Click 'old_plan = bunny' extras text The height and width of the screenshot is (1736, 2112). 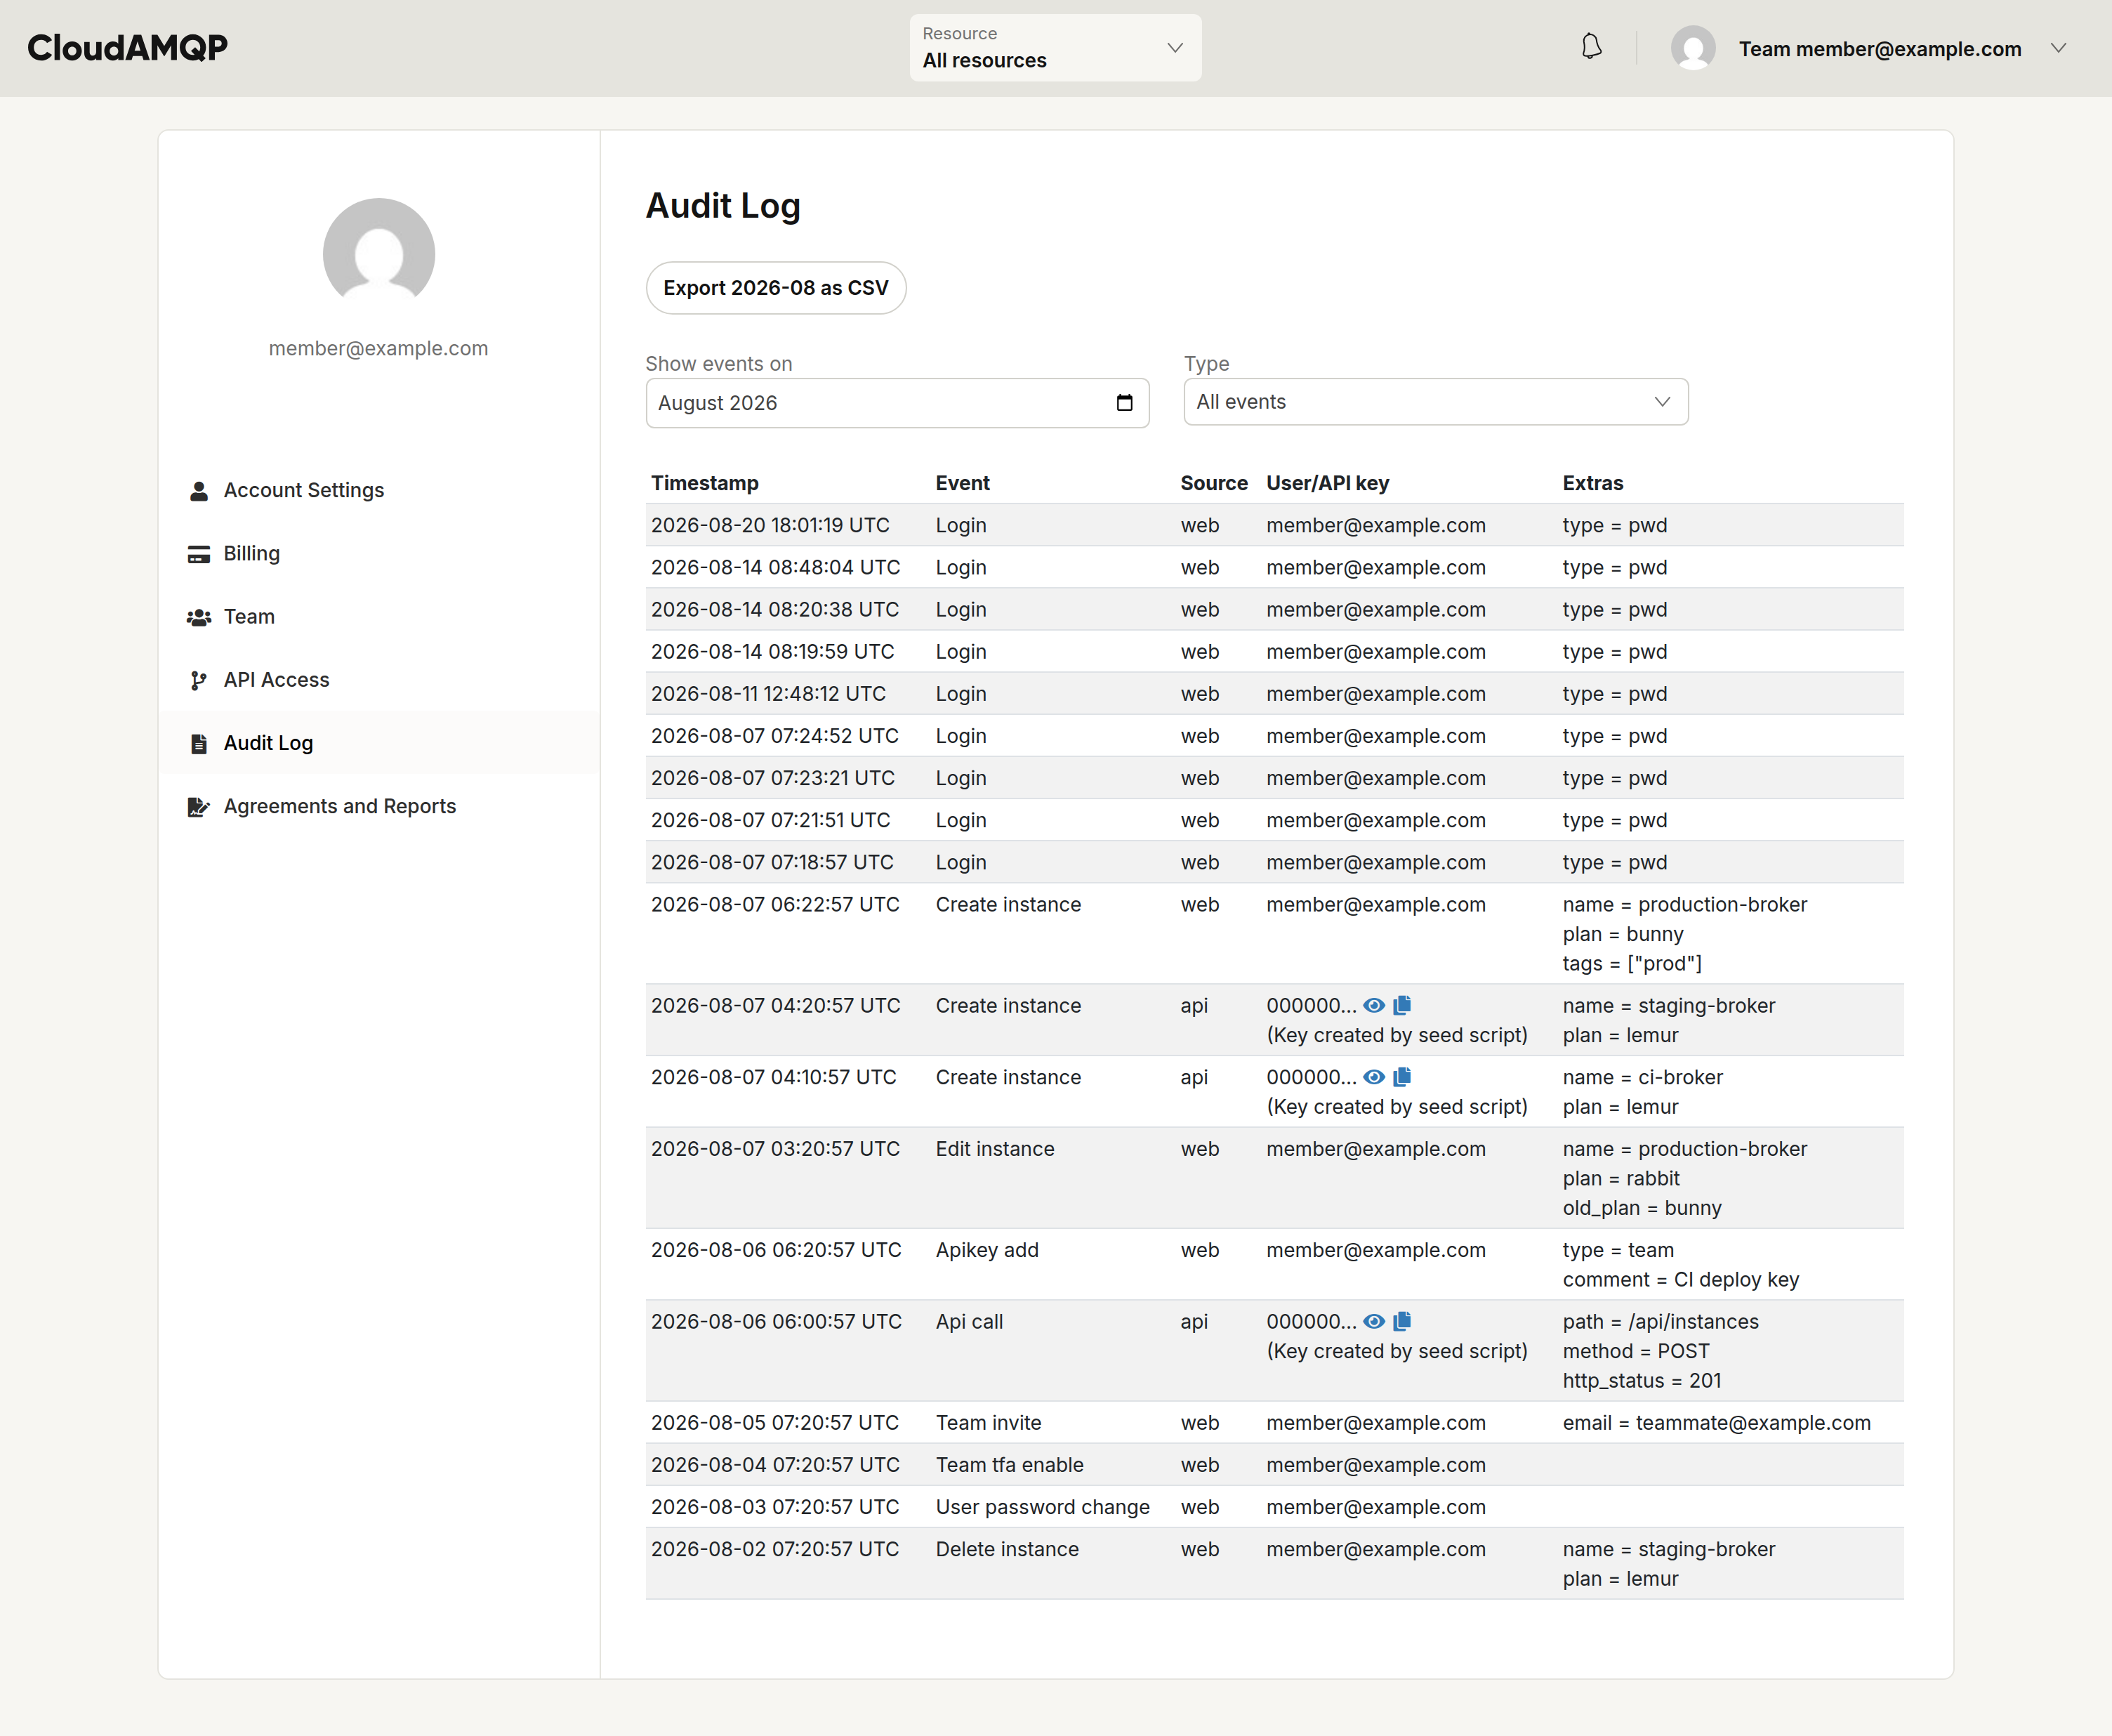point(1641,1208)
